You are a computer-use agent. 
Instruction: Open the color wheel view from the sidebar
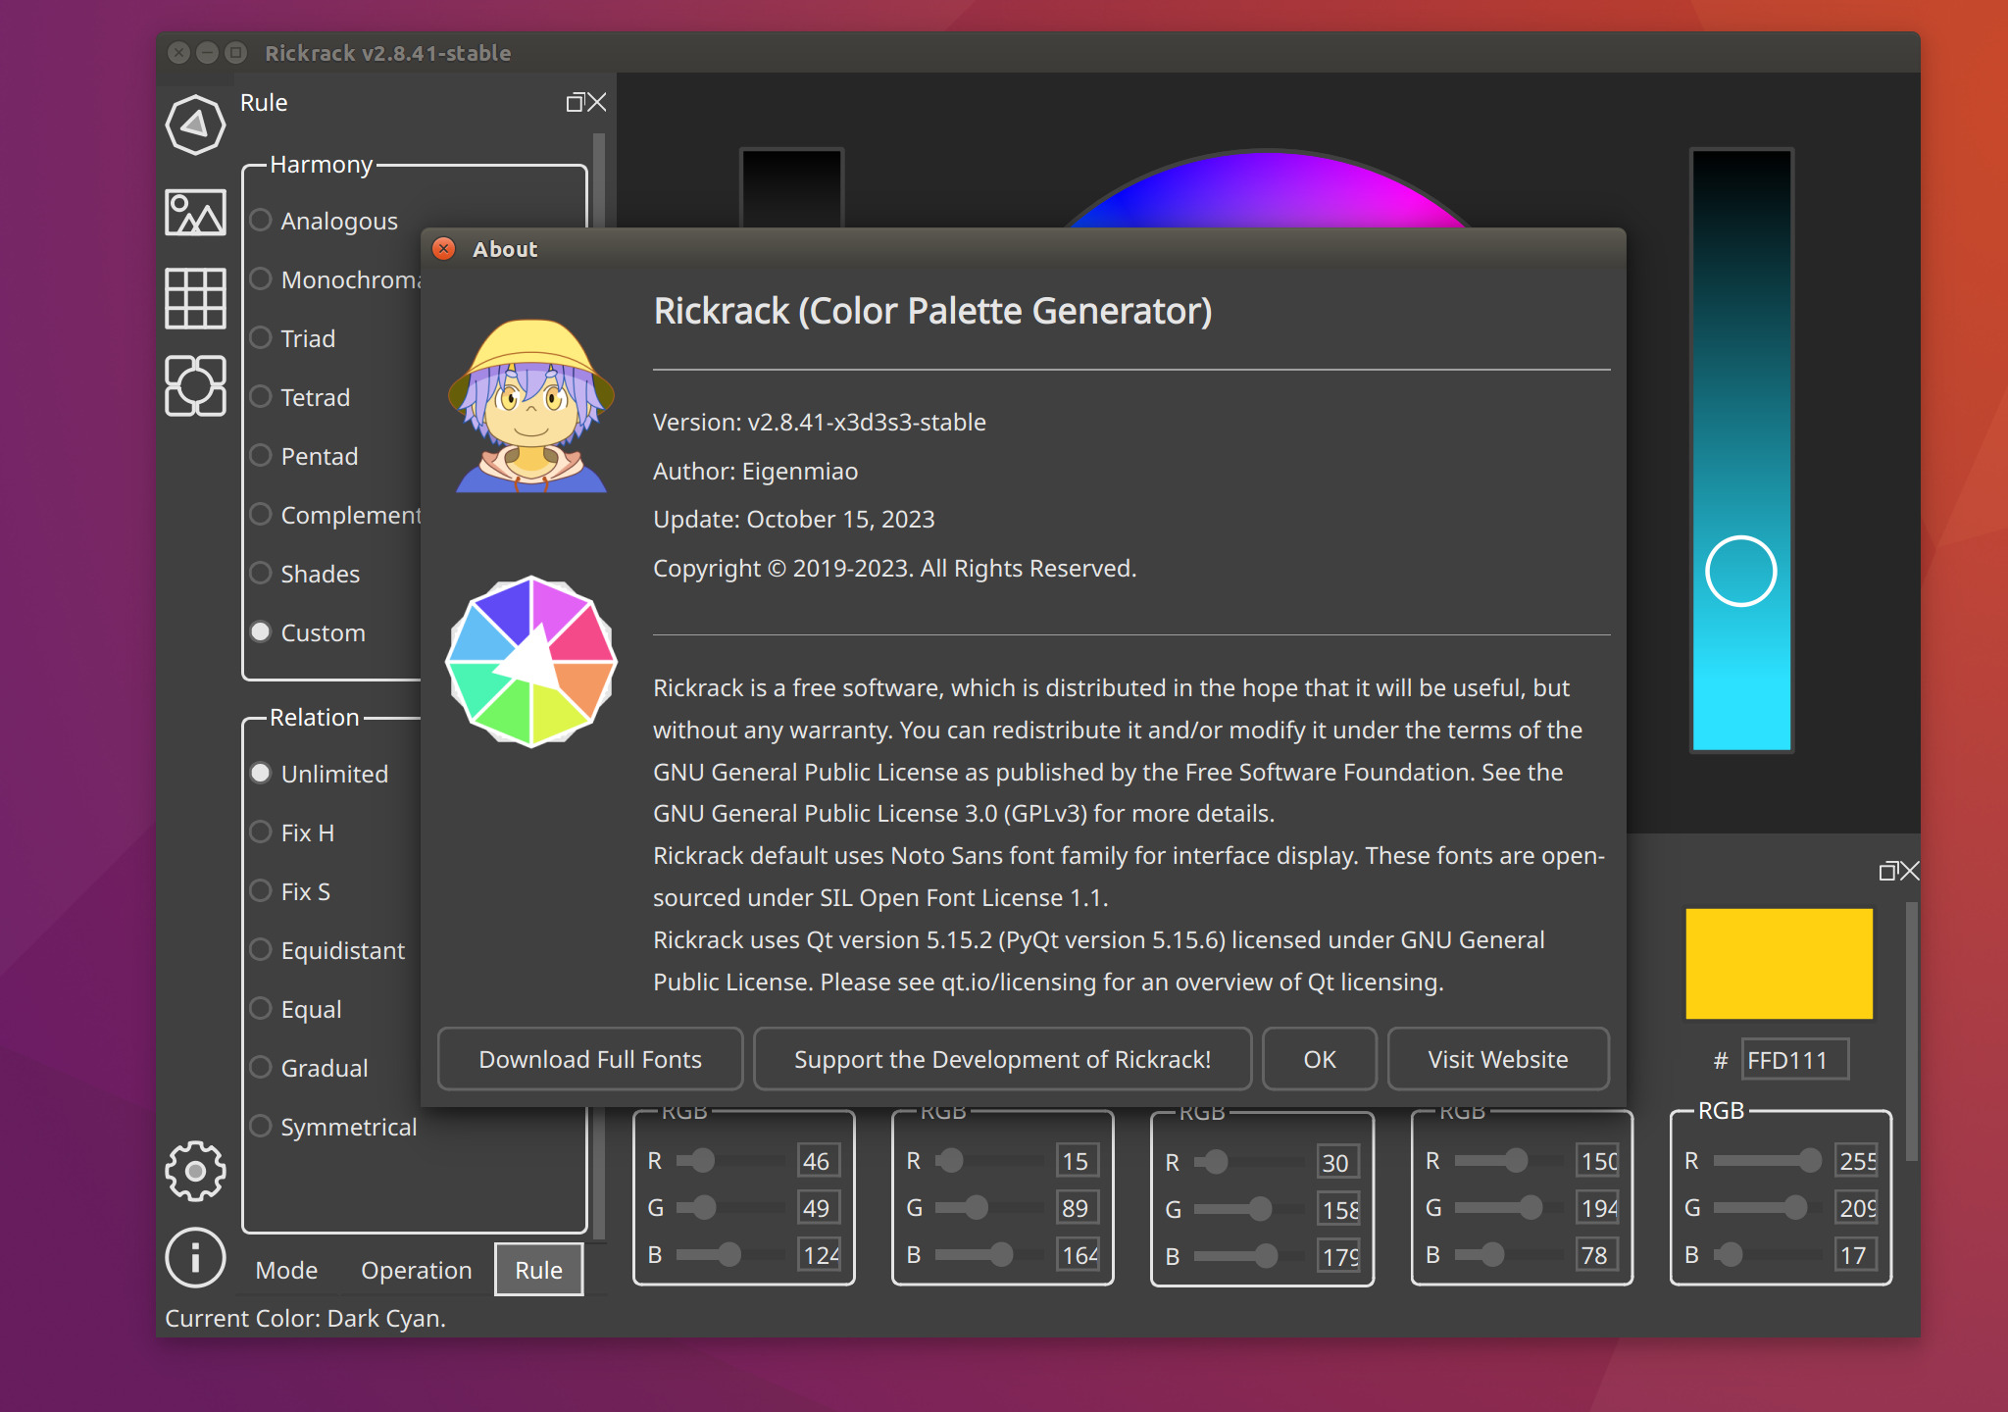(x=195, y=124)
